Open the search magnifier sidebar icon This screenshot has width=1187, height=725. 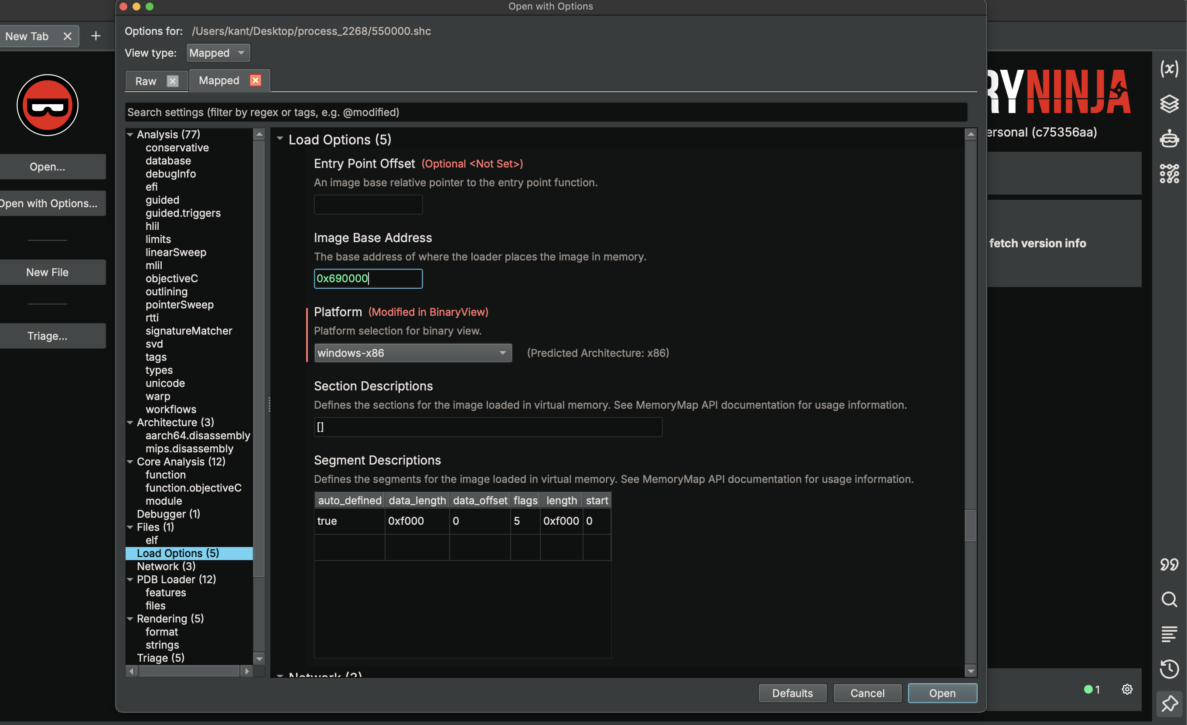[1169, 599]
